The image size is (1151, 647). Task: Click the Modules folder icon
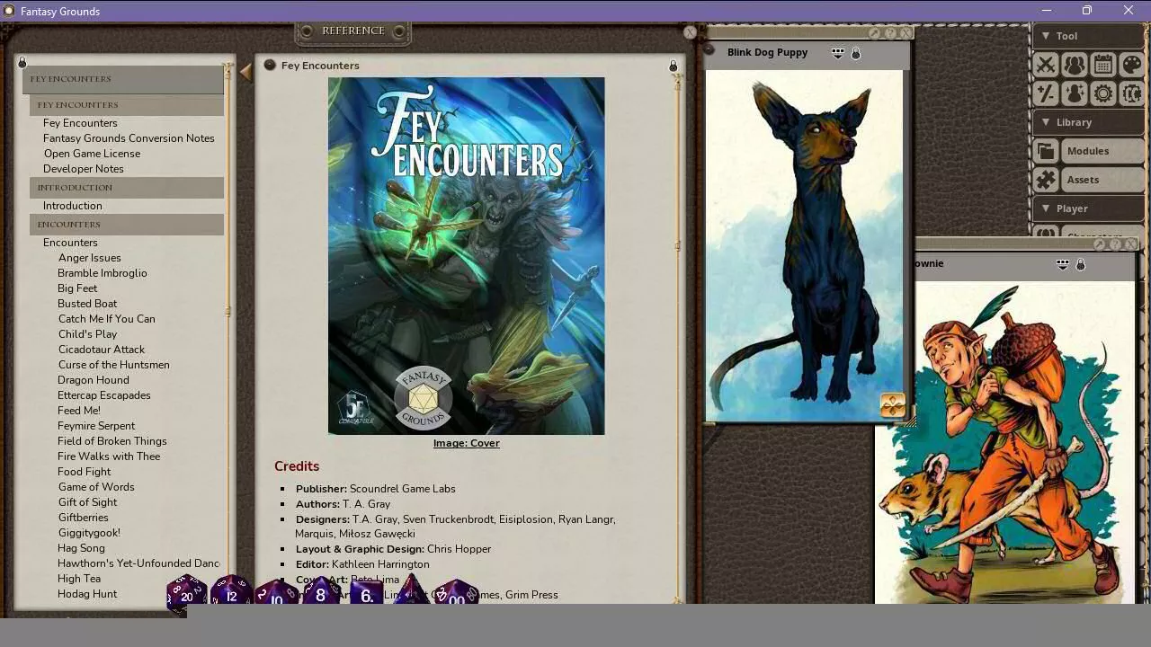coord(1046,151)
